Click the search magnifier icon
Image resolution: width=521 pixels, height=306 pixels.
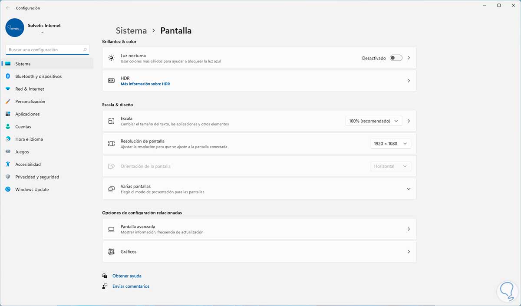coord(85,50)
